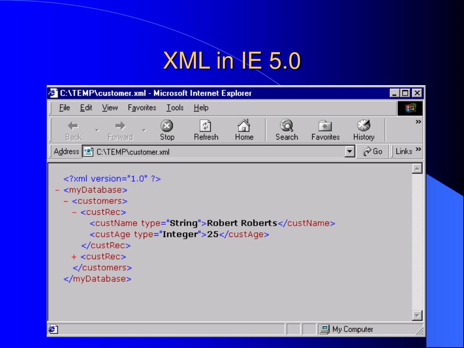
Task: Open Back history dropdown arrow
Action: [97, 130]
